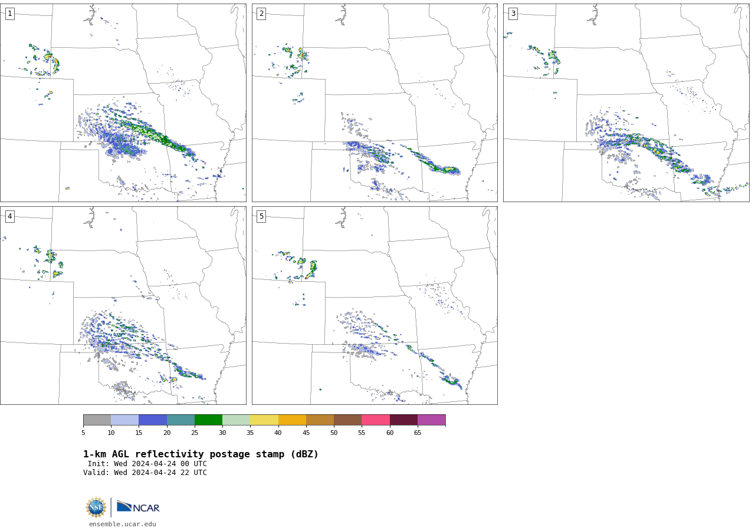Click the colorbar tick label 35
755x531 pixels.
tap(250, 433)
